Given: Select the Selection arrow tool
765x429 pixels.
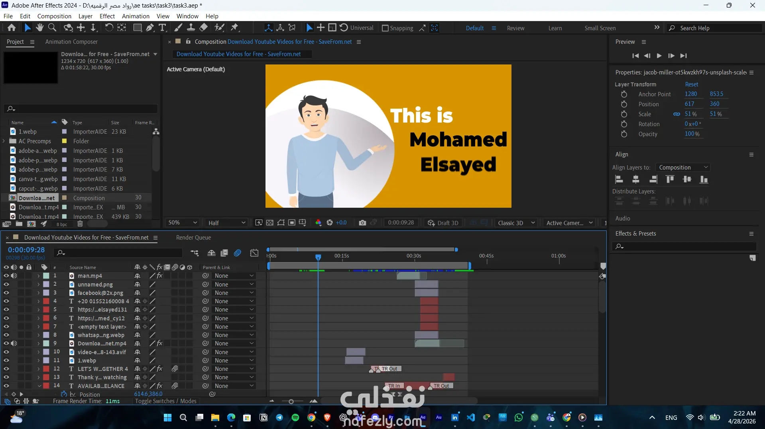Looking at the screenshot, I should point(28,27).
